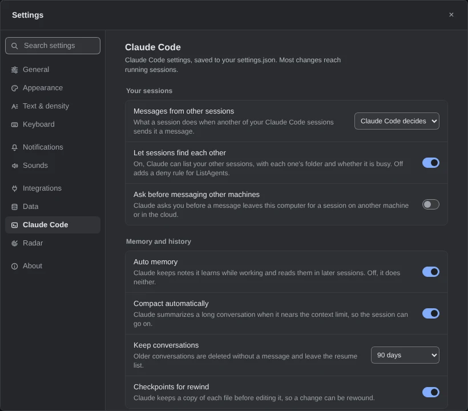
Task: Click the Checkpoints for rewind label
Action: point(171,387)
